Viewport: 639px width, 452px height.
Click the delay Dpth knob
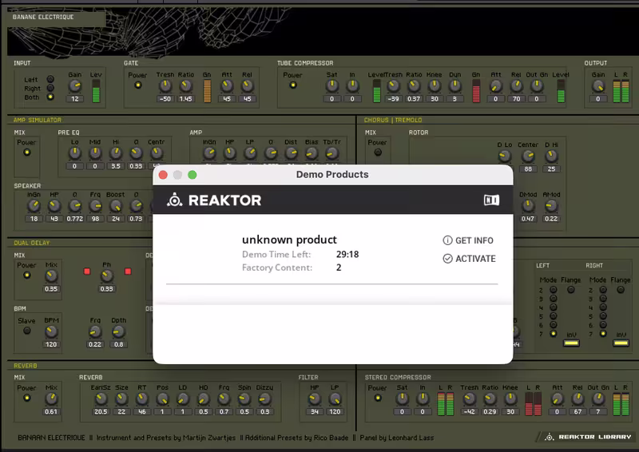tap(118, 331)
